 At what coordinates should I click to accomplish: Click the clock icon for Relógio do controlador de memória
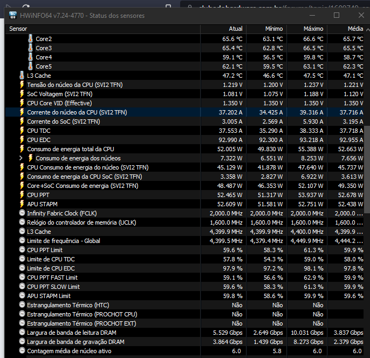[x=22, y=222]
